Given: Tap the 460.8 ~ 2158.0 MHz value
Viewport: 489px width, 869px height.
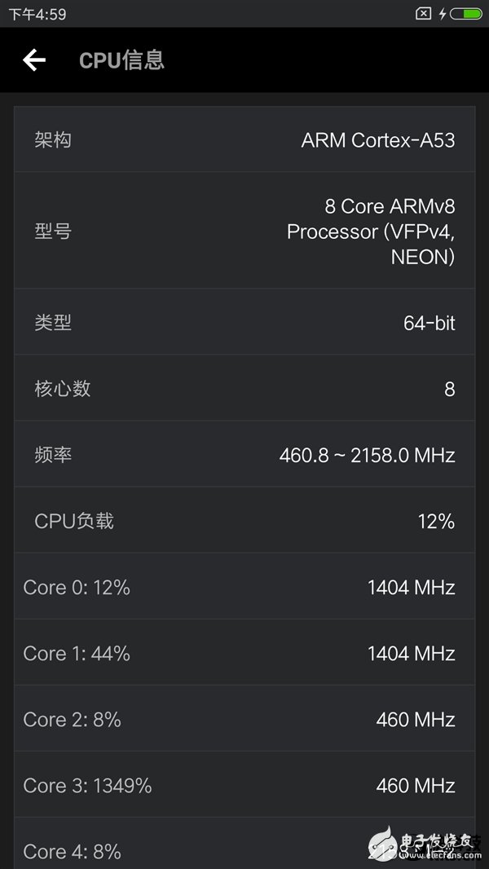Looking at the screenshot, I should 367,455.
